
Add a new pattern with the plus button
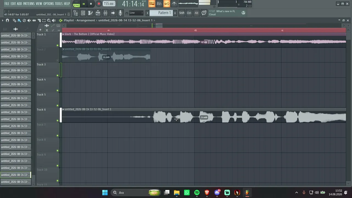click(175, 13)
